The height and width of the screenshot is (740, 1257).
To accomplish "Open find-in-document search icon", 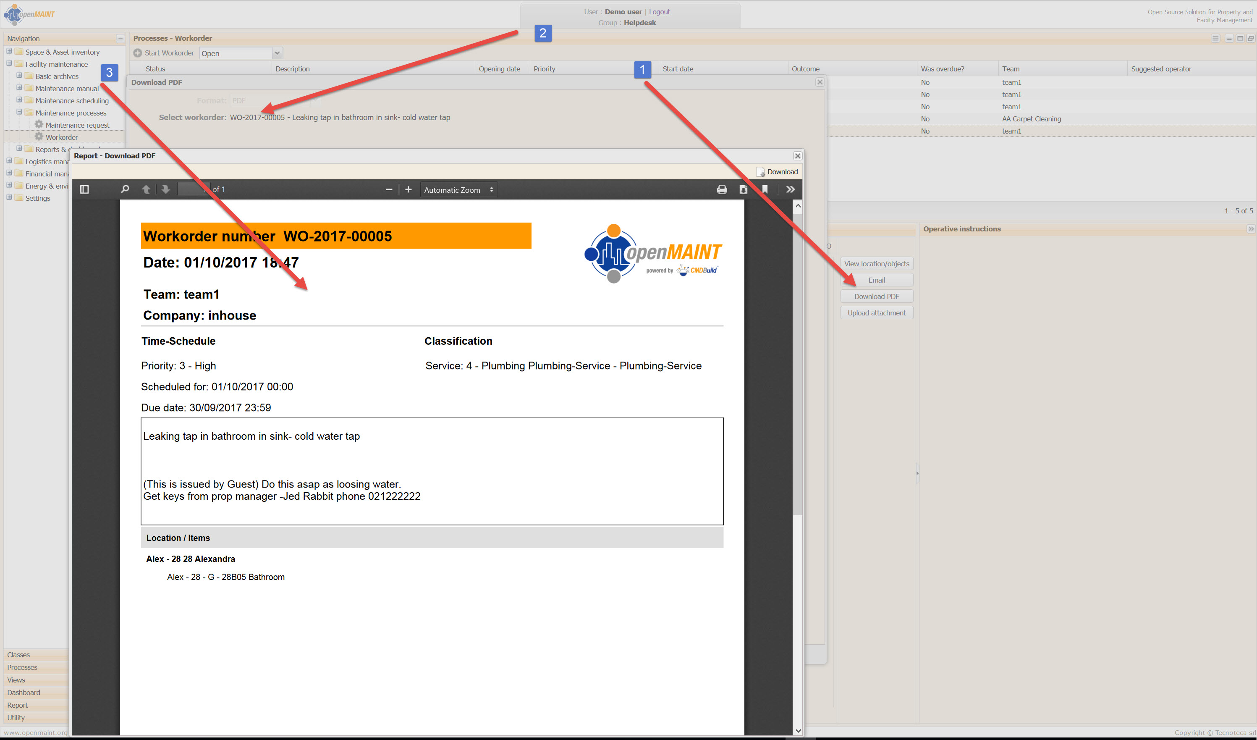I will (x=125, y=189).
